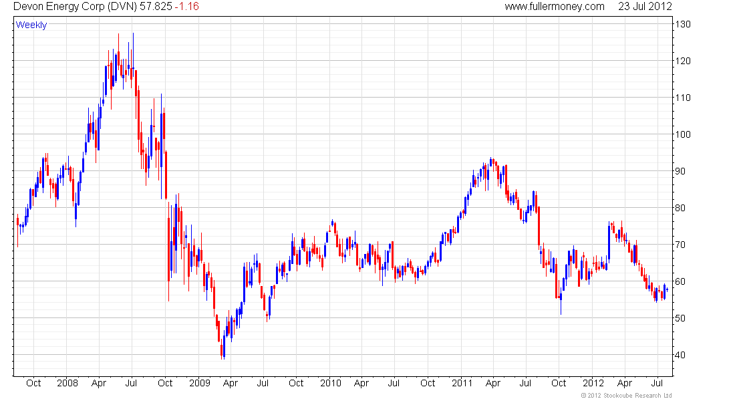Click the x-axis label 2011
The image size is (735, 401).
point(462,383)
